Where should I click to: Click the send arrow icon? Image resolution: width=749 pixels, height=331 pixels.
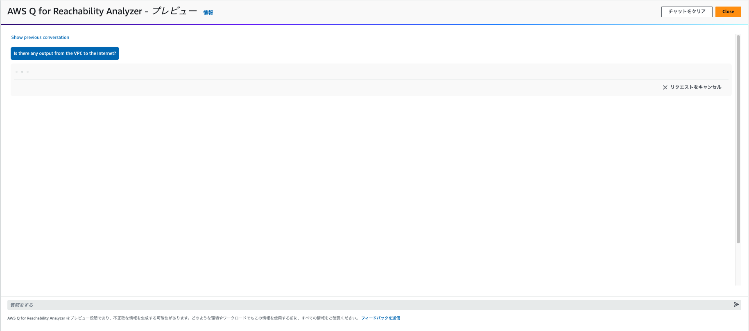[736, 304]
